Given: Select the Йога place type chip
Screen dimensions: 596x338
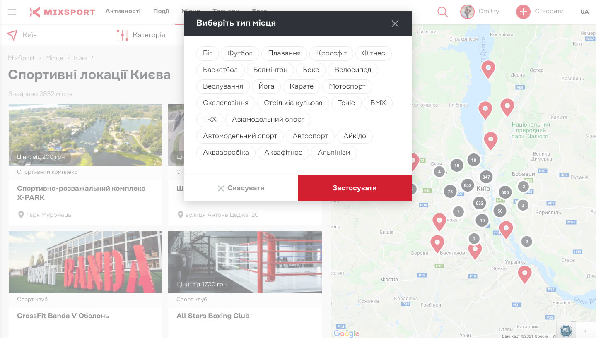Looking at the screenshot, I should [266, 86].
